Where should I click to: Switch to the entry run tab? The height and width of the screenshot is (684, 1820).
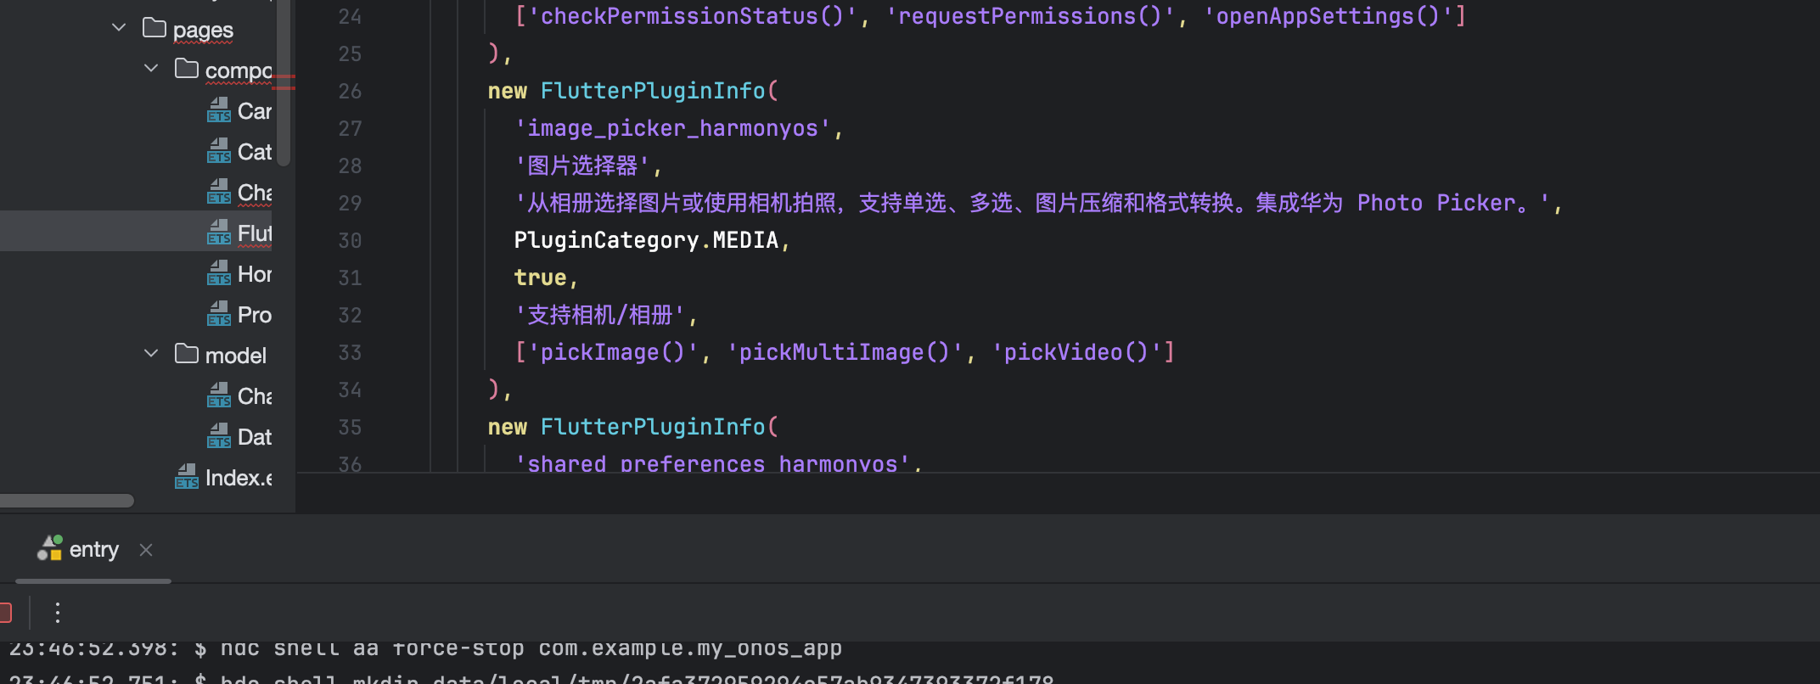pos(93,550)
